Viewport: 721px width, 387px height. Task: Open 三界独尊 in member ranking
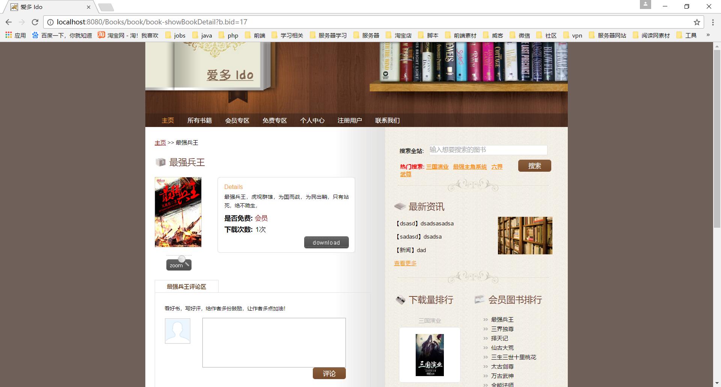click(x=502, y=329)
